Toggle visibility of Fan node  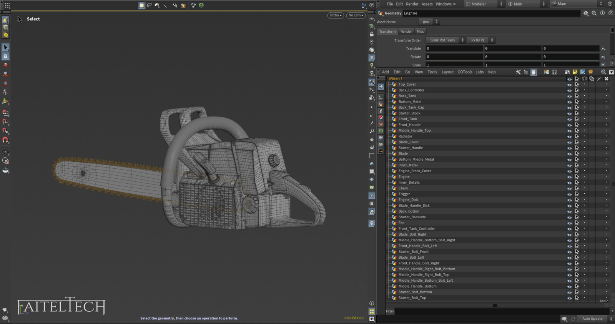coord(569,223)
